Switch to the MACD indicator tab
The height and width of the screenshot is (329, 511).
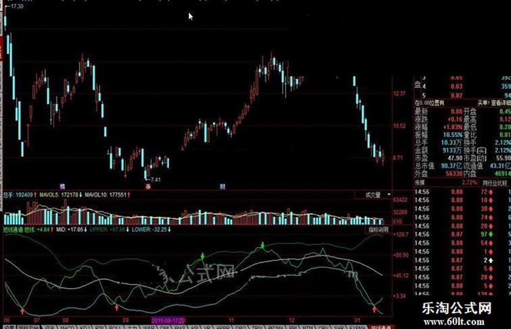68,327
